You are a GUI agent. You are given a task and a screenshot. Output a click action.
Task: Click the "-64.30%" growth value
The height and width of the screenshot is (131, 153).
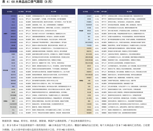[x=21, y=98]
